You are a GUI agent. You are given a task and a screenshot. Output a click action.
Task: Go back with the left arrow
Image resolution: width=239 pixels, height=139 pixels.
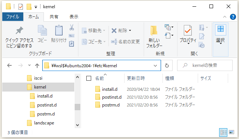[9, 65]
